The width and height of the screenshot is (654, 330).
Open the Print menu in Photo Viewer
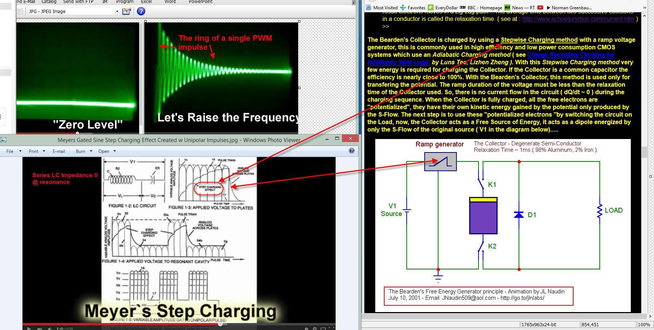(x=33, y=151)
